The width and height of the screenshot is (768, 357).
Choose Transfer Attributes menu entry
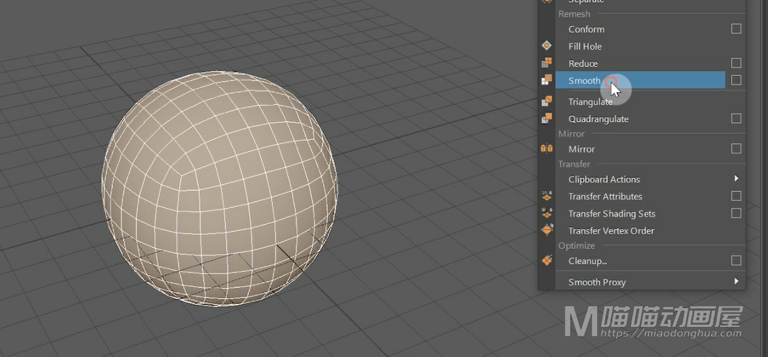click(x=605, y=196)
